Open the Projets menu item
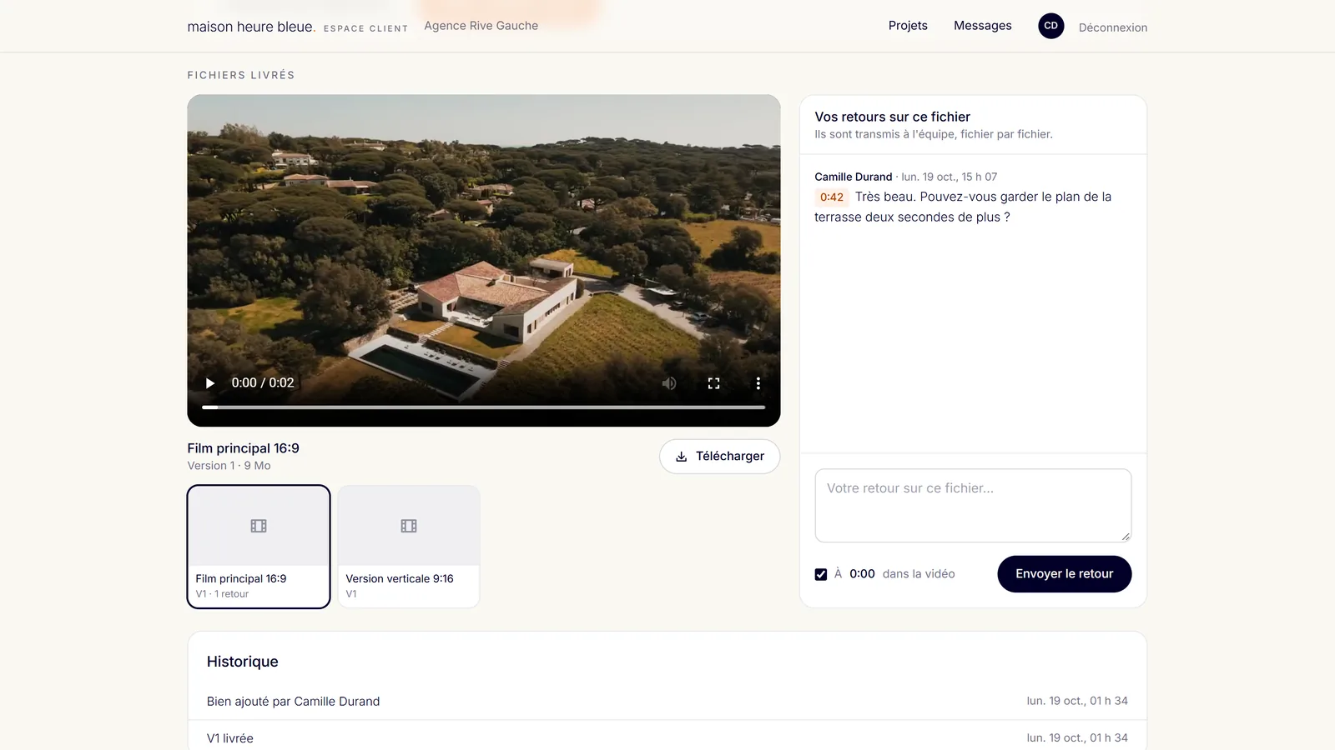Image resolution: width=1335 pixels, height=750 pixels. point(908,26)
